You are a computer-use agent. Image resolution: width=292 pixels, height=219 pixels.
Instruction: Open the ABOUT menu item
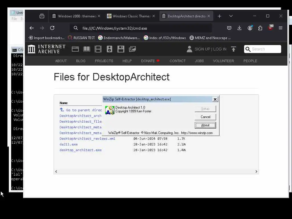coord(61,61)
